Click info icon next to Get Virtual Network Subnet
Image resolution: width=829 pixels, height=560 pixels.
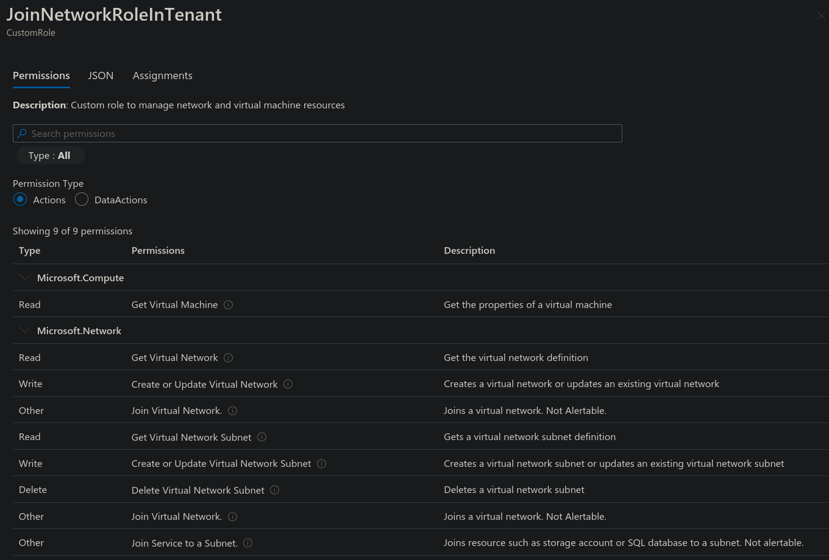click(262, 437)
